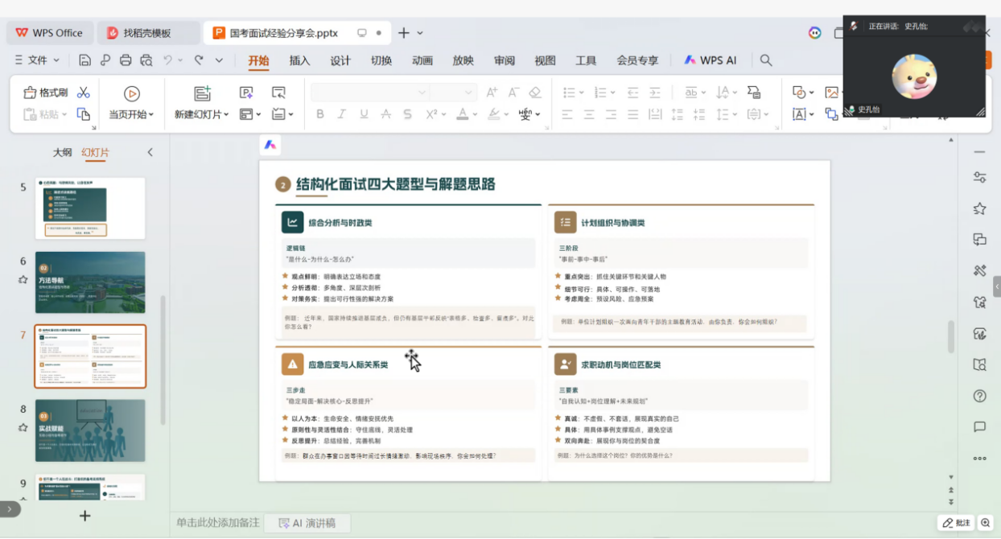Open the font color picker
1001x539 pixels.
click(462, 114)
